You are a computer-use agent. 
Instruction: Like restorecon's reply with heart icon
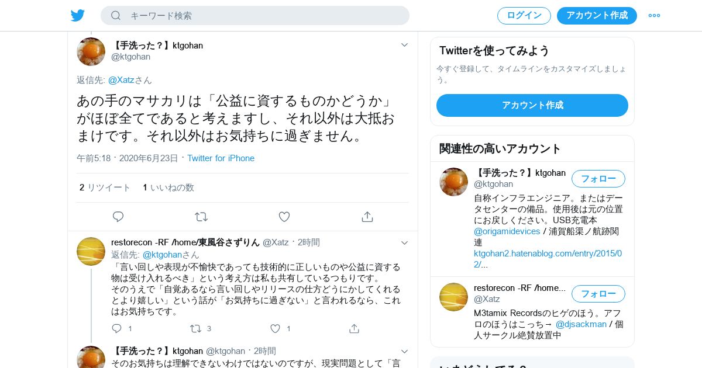pos(275,328)
